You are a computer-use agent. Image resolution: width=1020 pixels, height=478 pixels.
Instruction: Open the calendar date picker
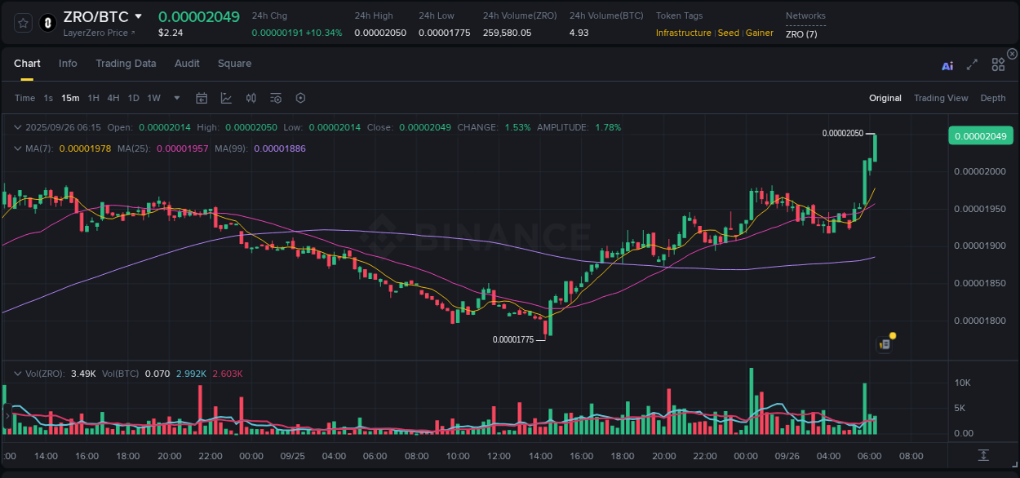pos(202,98)
